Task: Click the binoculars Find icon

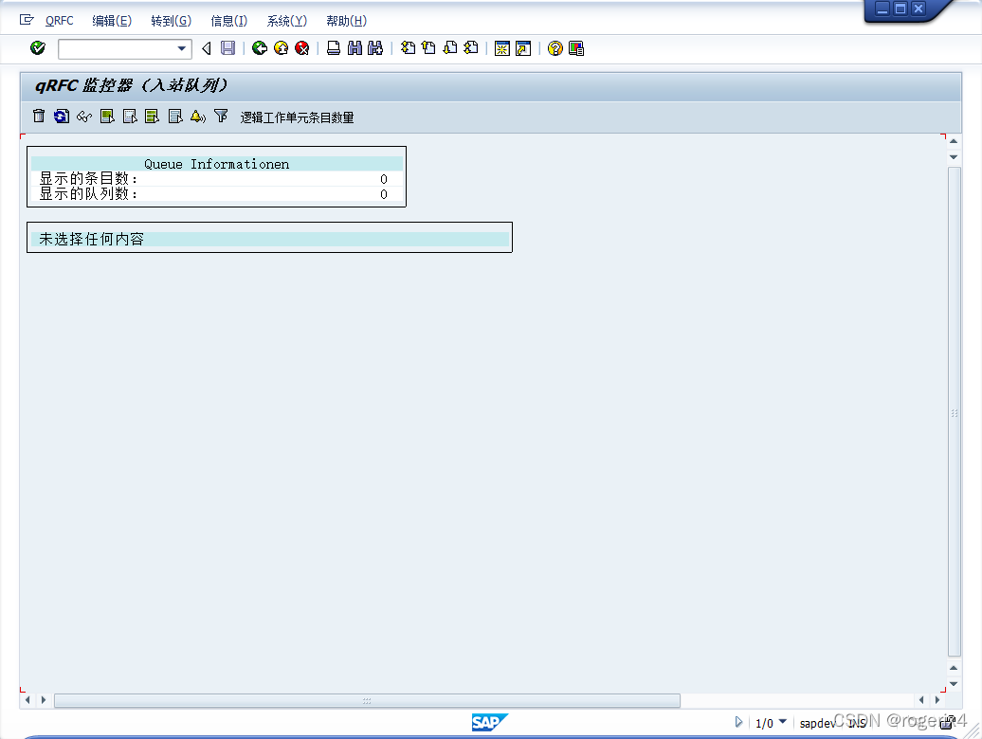Action: point(355,48)
